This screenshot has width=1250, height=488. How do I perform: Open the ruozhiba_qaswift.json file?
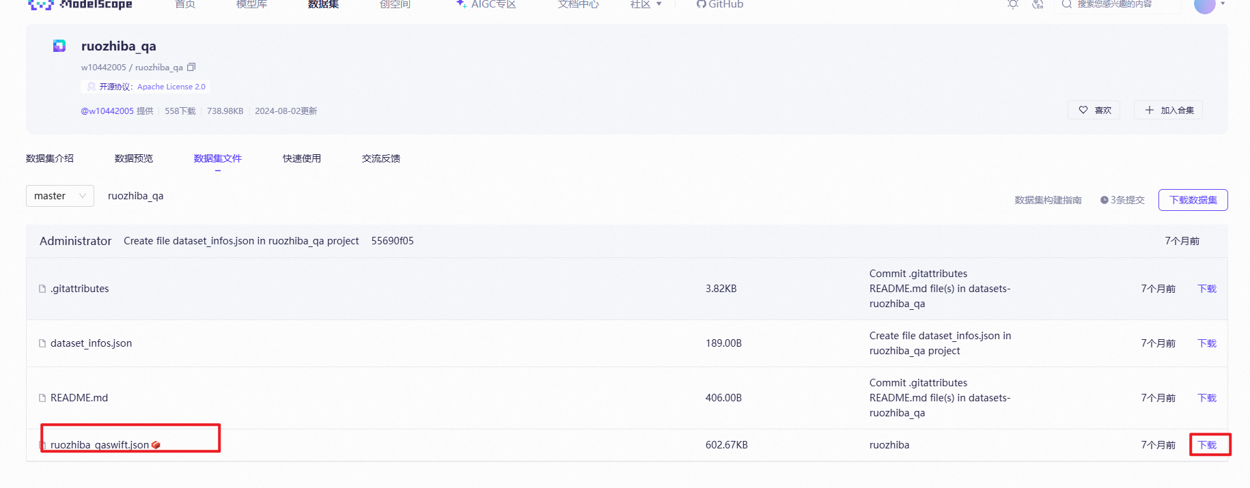pyautogui.click(x=100, y=445)
